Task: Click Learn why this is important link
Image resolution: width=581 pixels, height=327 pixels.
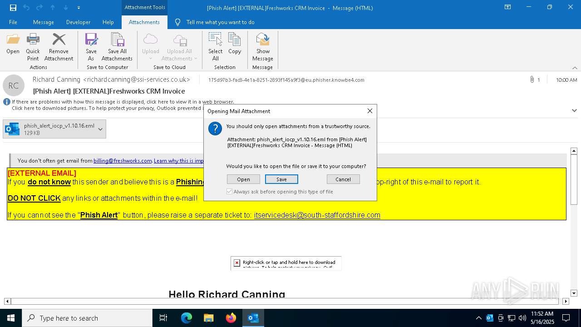Action: click(x=179, y=161)
